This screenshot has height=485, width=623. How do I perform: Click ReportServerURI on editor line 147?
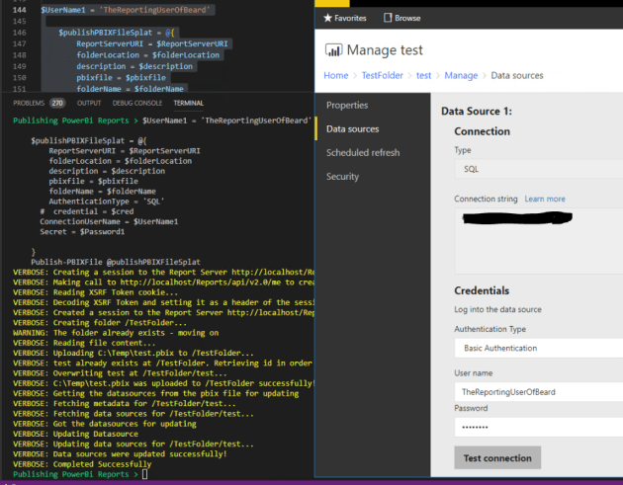click(110, 43)
